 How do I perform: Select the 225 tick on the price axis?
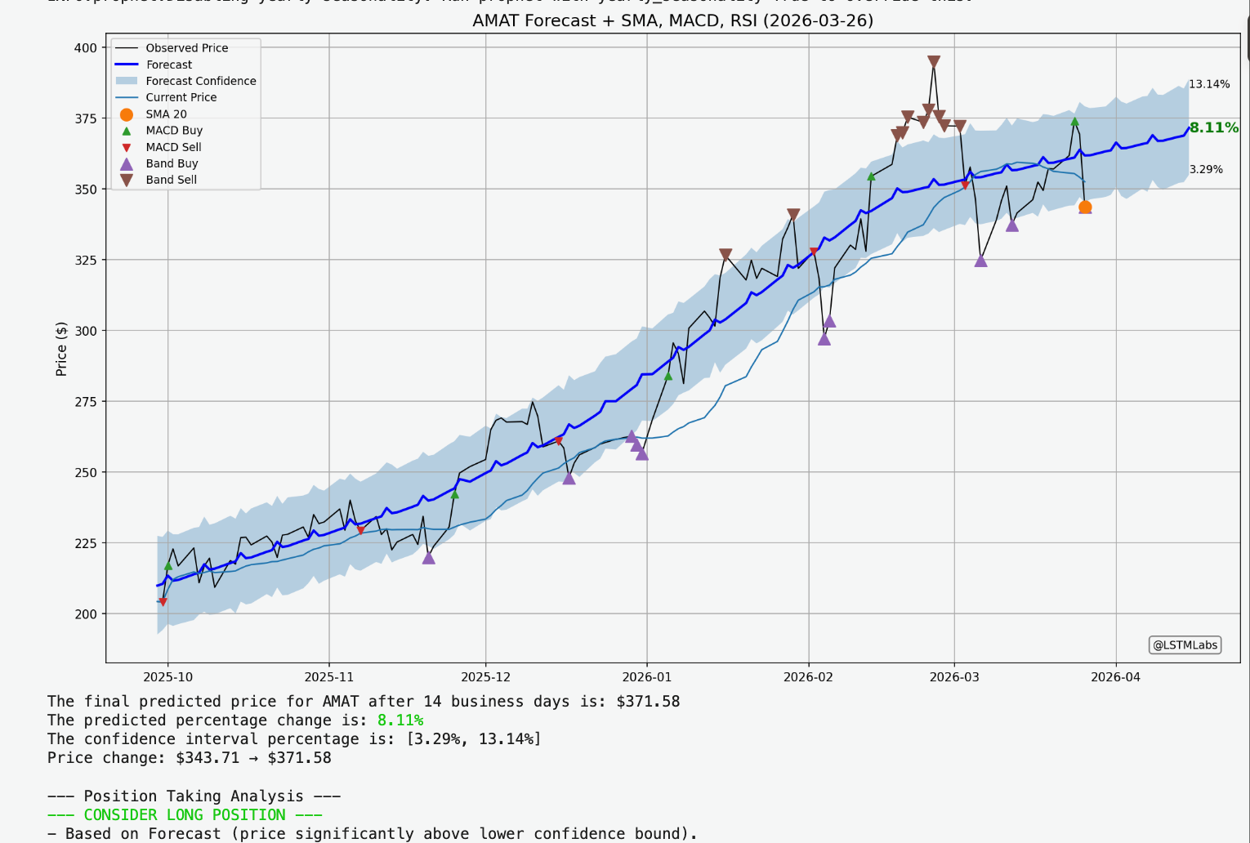85,543
